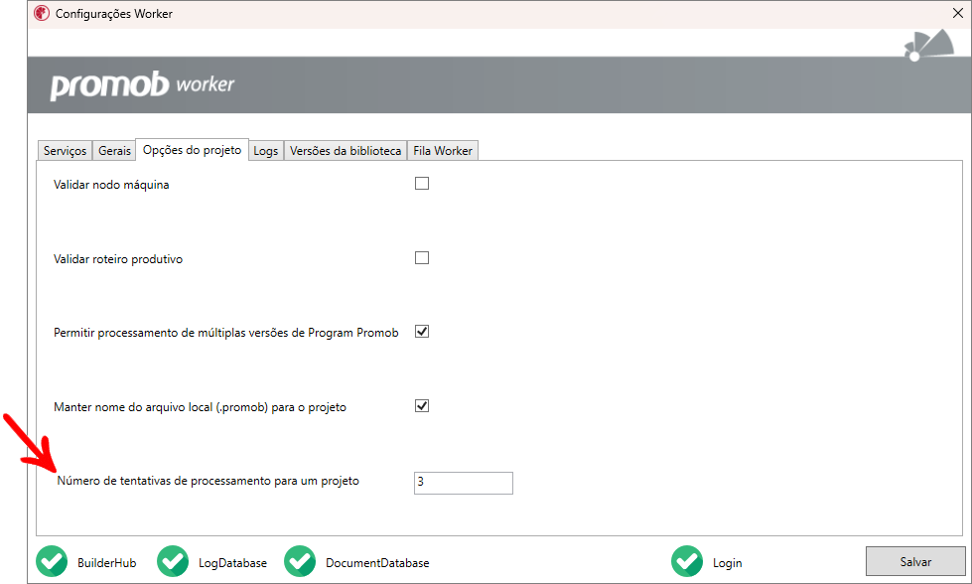972x584 pixels.
Task: Toggle the Validar roteiro produtivo checkbox
Action: 422,258
